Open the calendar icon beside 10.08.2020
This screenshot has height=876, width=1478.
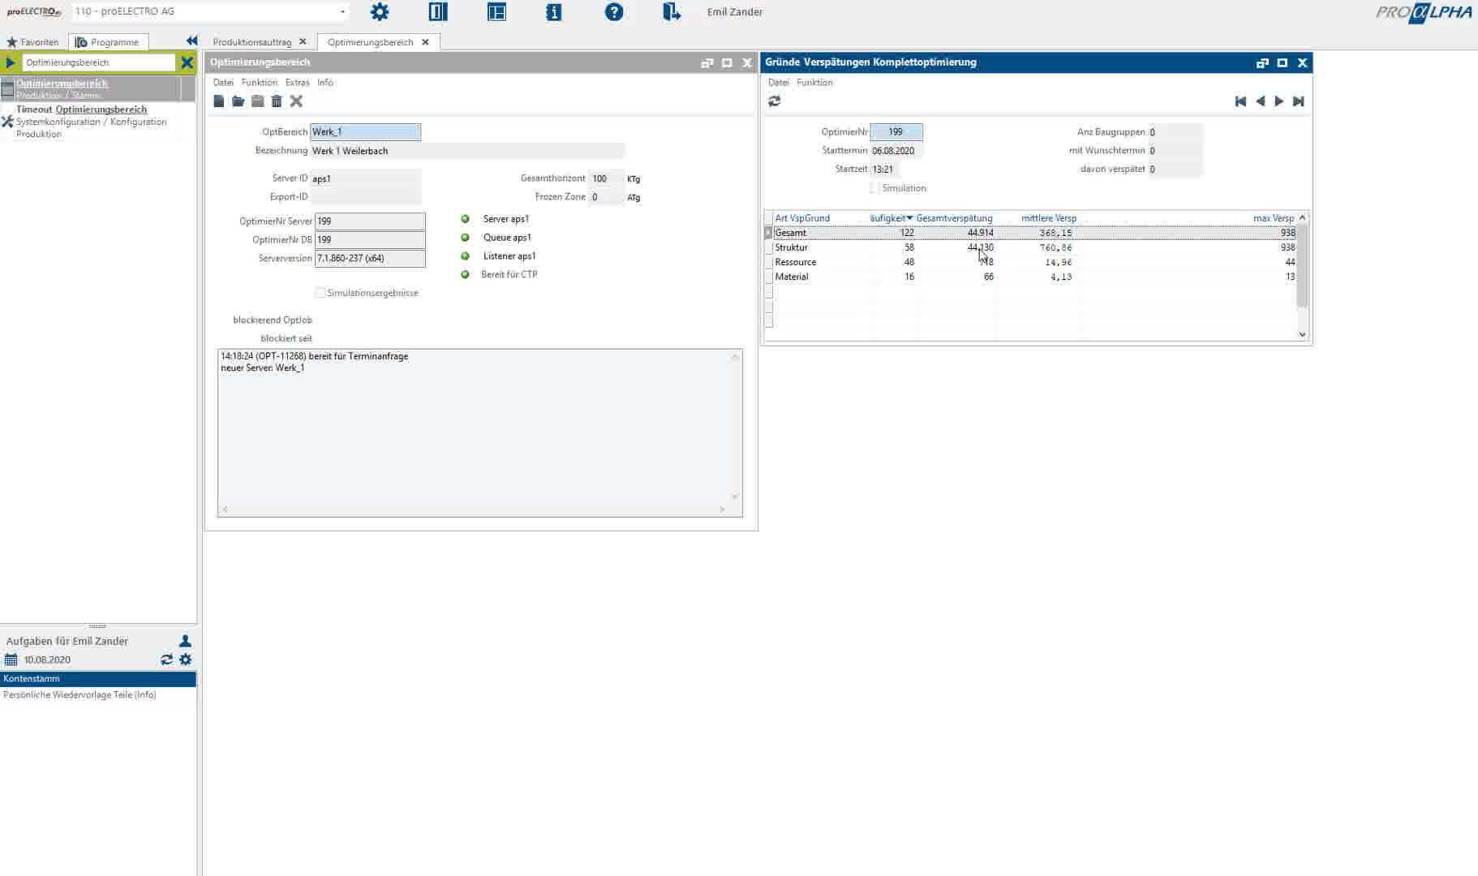tap(11, 659)
